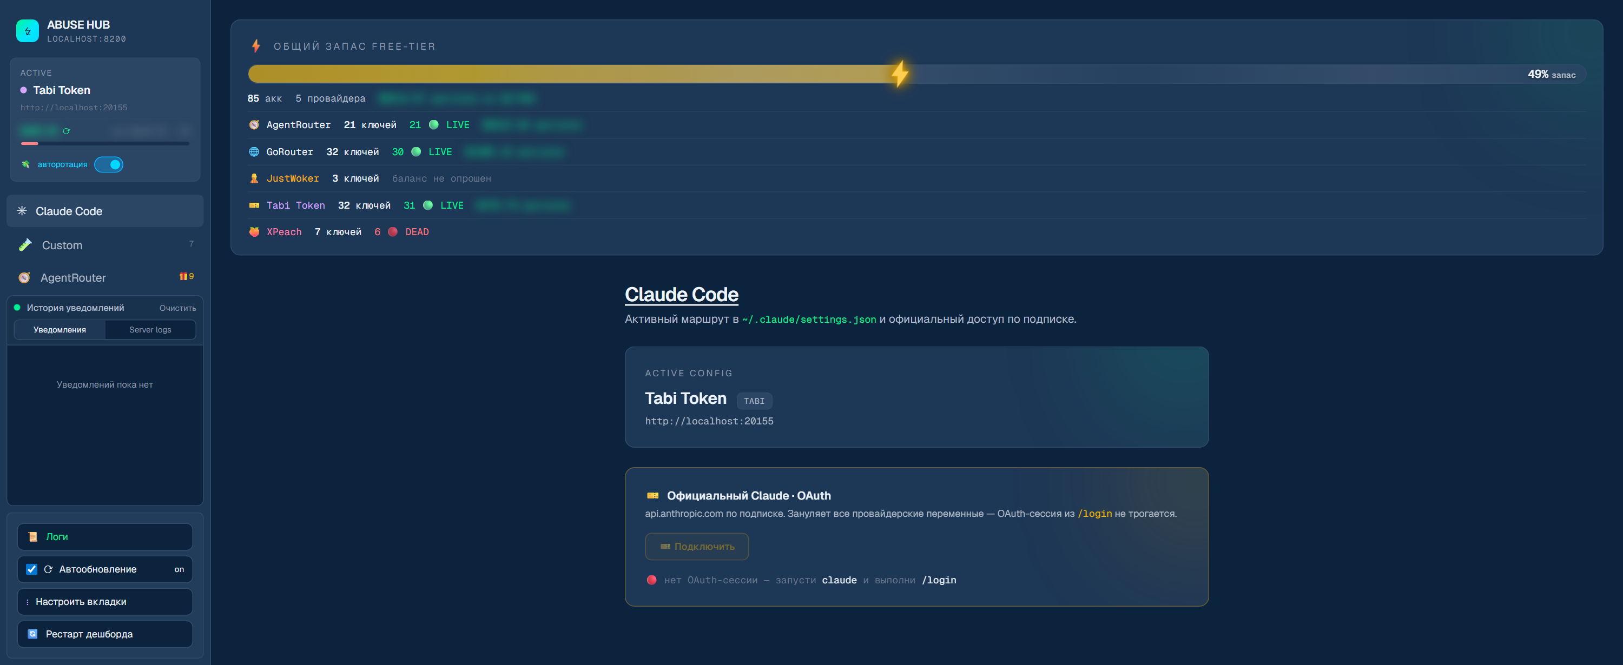The height and width of the screenshot is (665, 1623).
Task: Click the asterisk icon next to Claude Code
Action: 22,211
